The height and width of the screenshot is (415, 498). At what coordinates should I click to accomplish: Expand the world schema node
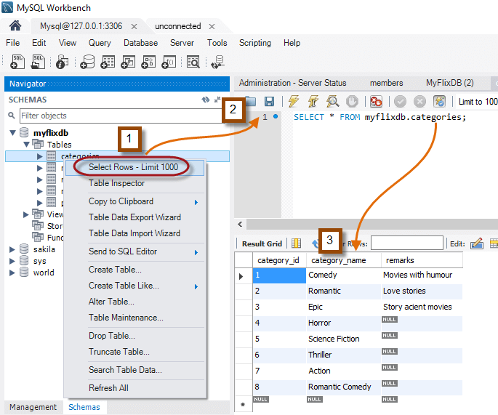tap(13, 273)
